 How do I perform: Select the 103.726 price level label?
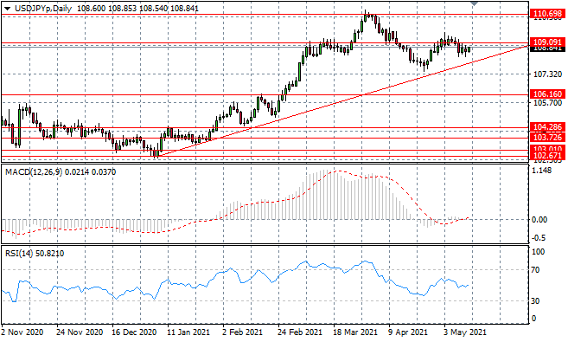[547, 137]
